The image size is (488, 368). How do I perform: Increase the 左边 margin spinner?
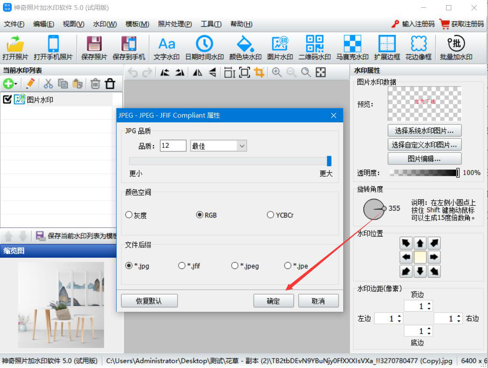click(399, 316)
